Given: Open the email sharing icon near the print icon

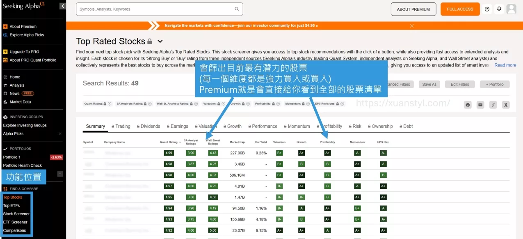Looking at the screenshot, I should coord(480,105).
